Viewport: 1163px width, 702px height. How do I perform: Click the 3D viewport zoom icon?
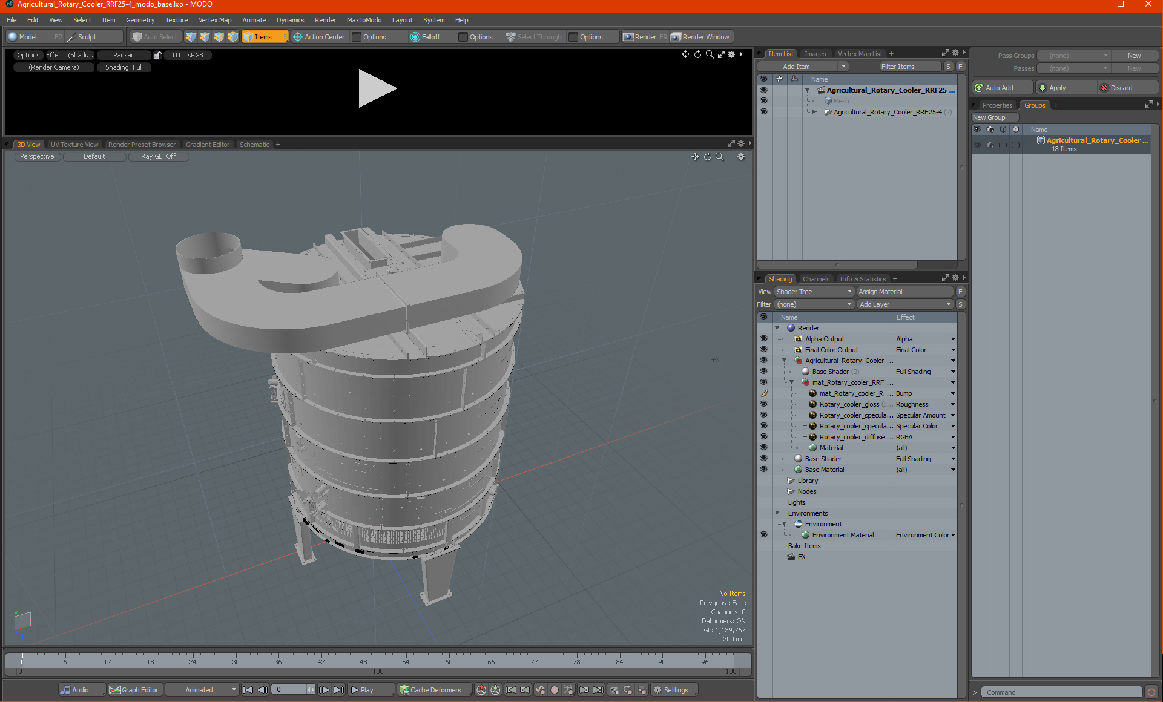point(719,157)
